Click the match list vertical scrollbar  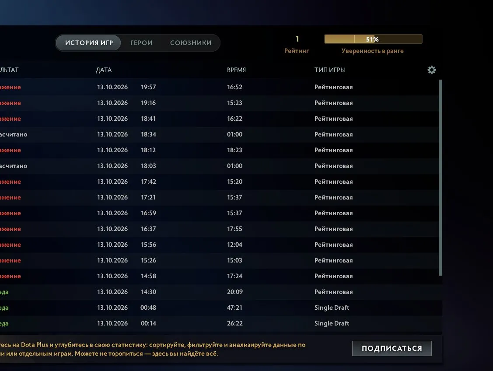coord(440,178)
